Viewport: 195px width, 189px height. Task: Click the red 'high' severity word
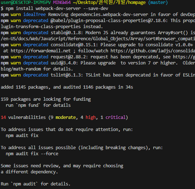pos(91,117)
